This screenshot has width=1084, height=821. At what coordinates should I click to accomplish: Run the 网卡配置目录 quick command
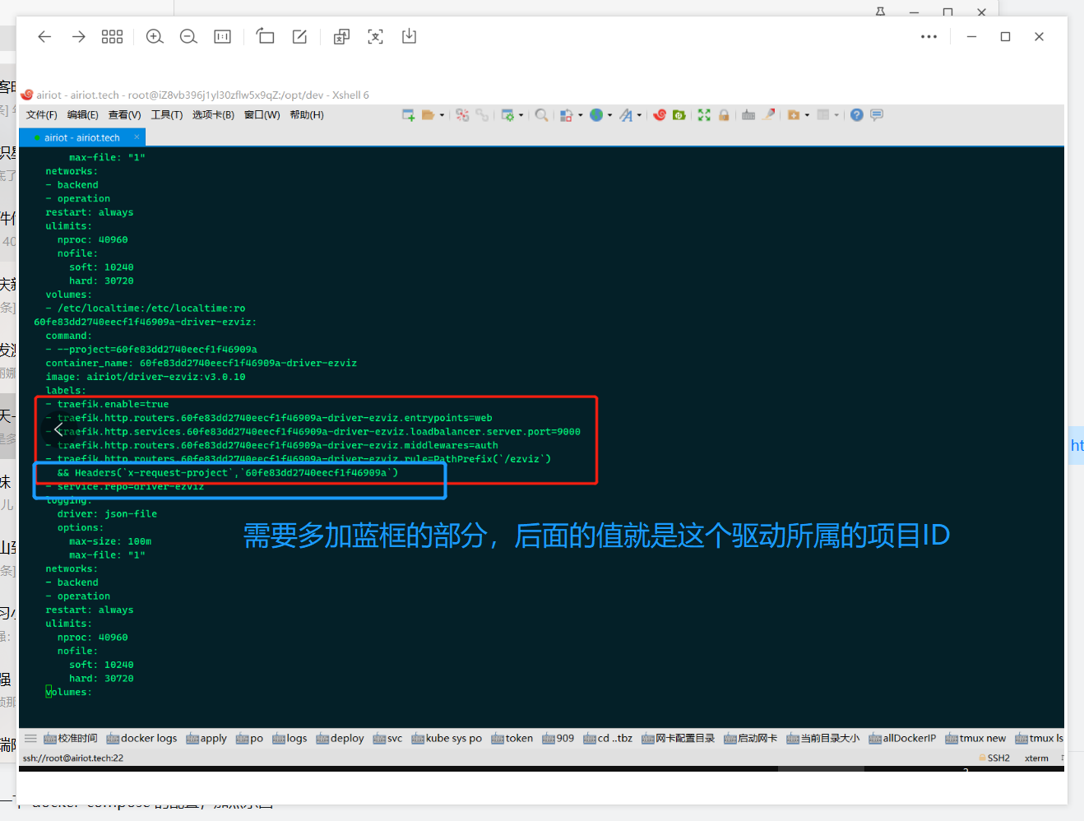point(679,738)
